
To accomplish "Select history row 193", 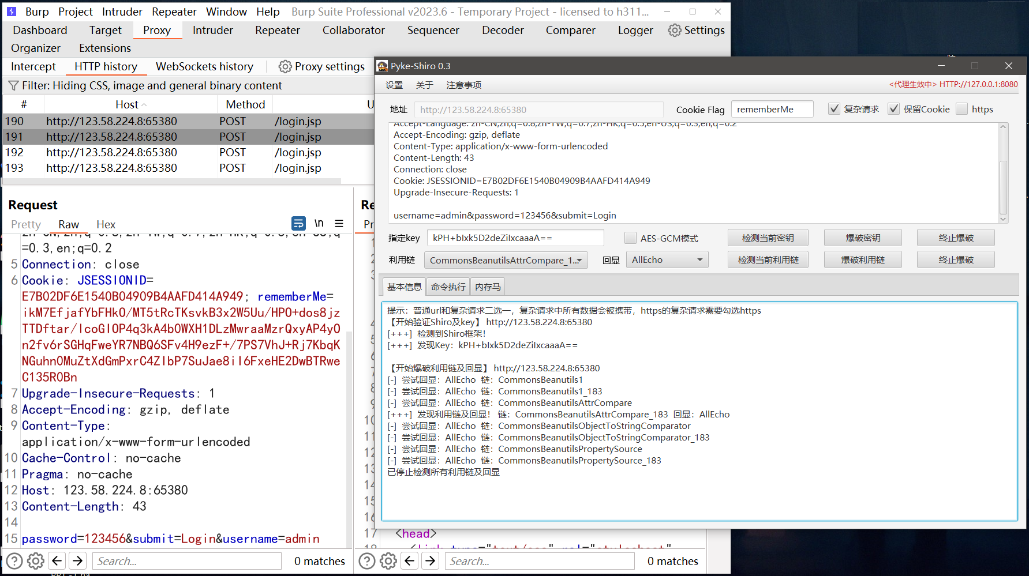I will coord(188,168).
